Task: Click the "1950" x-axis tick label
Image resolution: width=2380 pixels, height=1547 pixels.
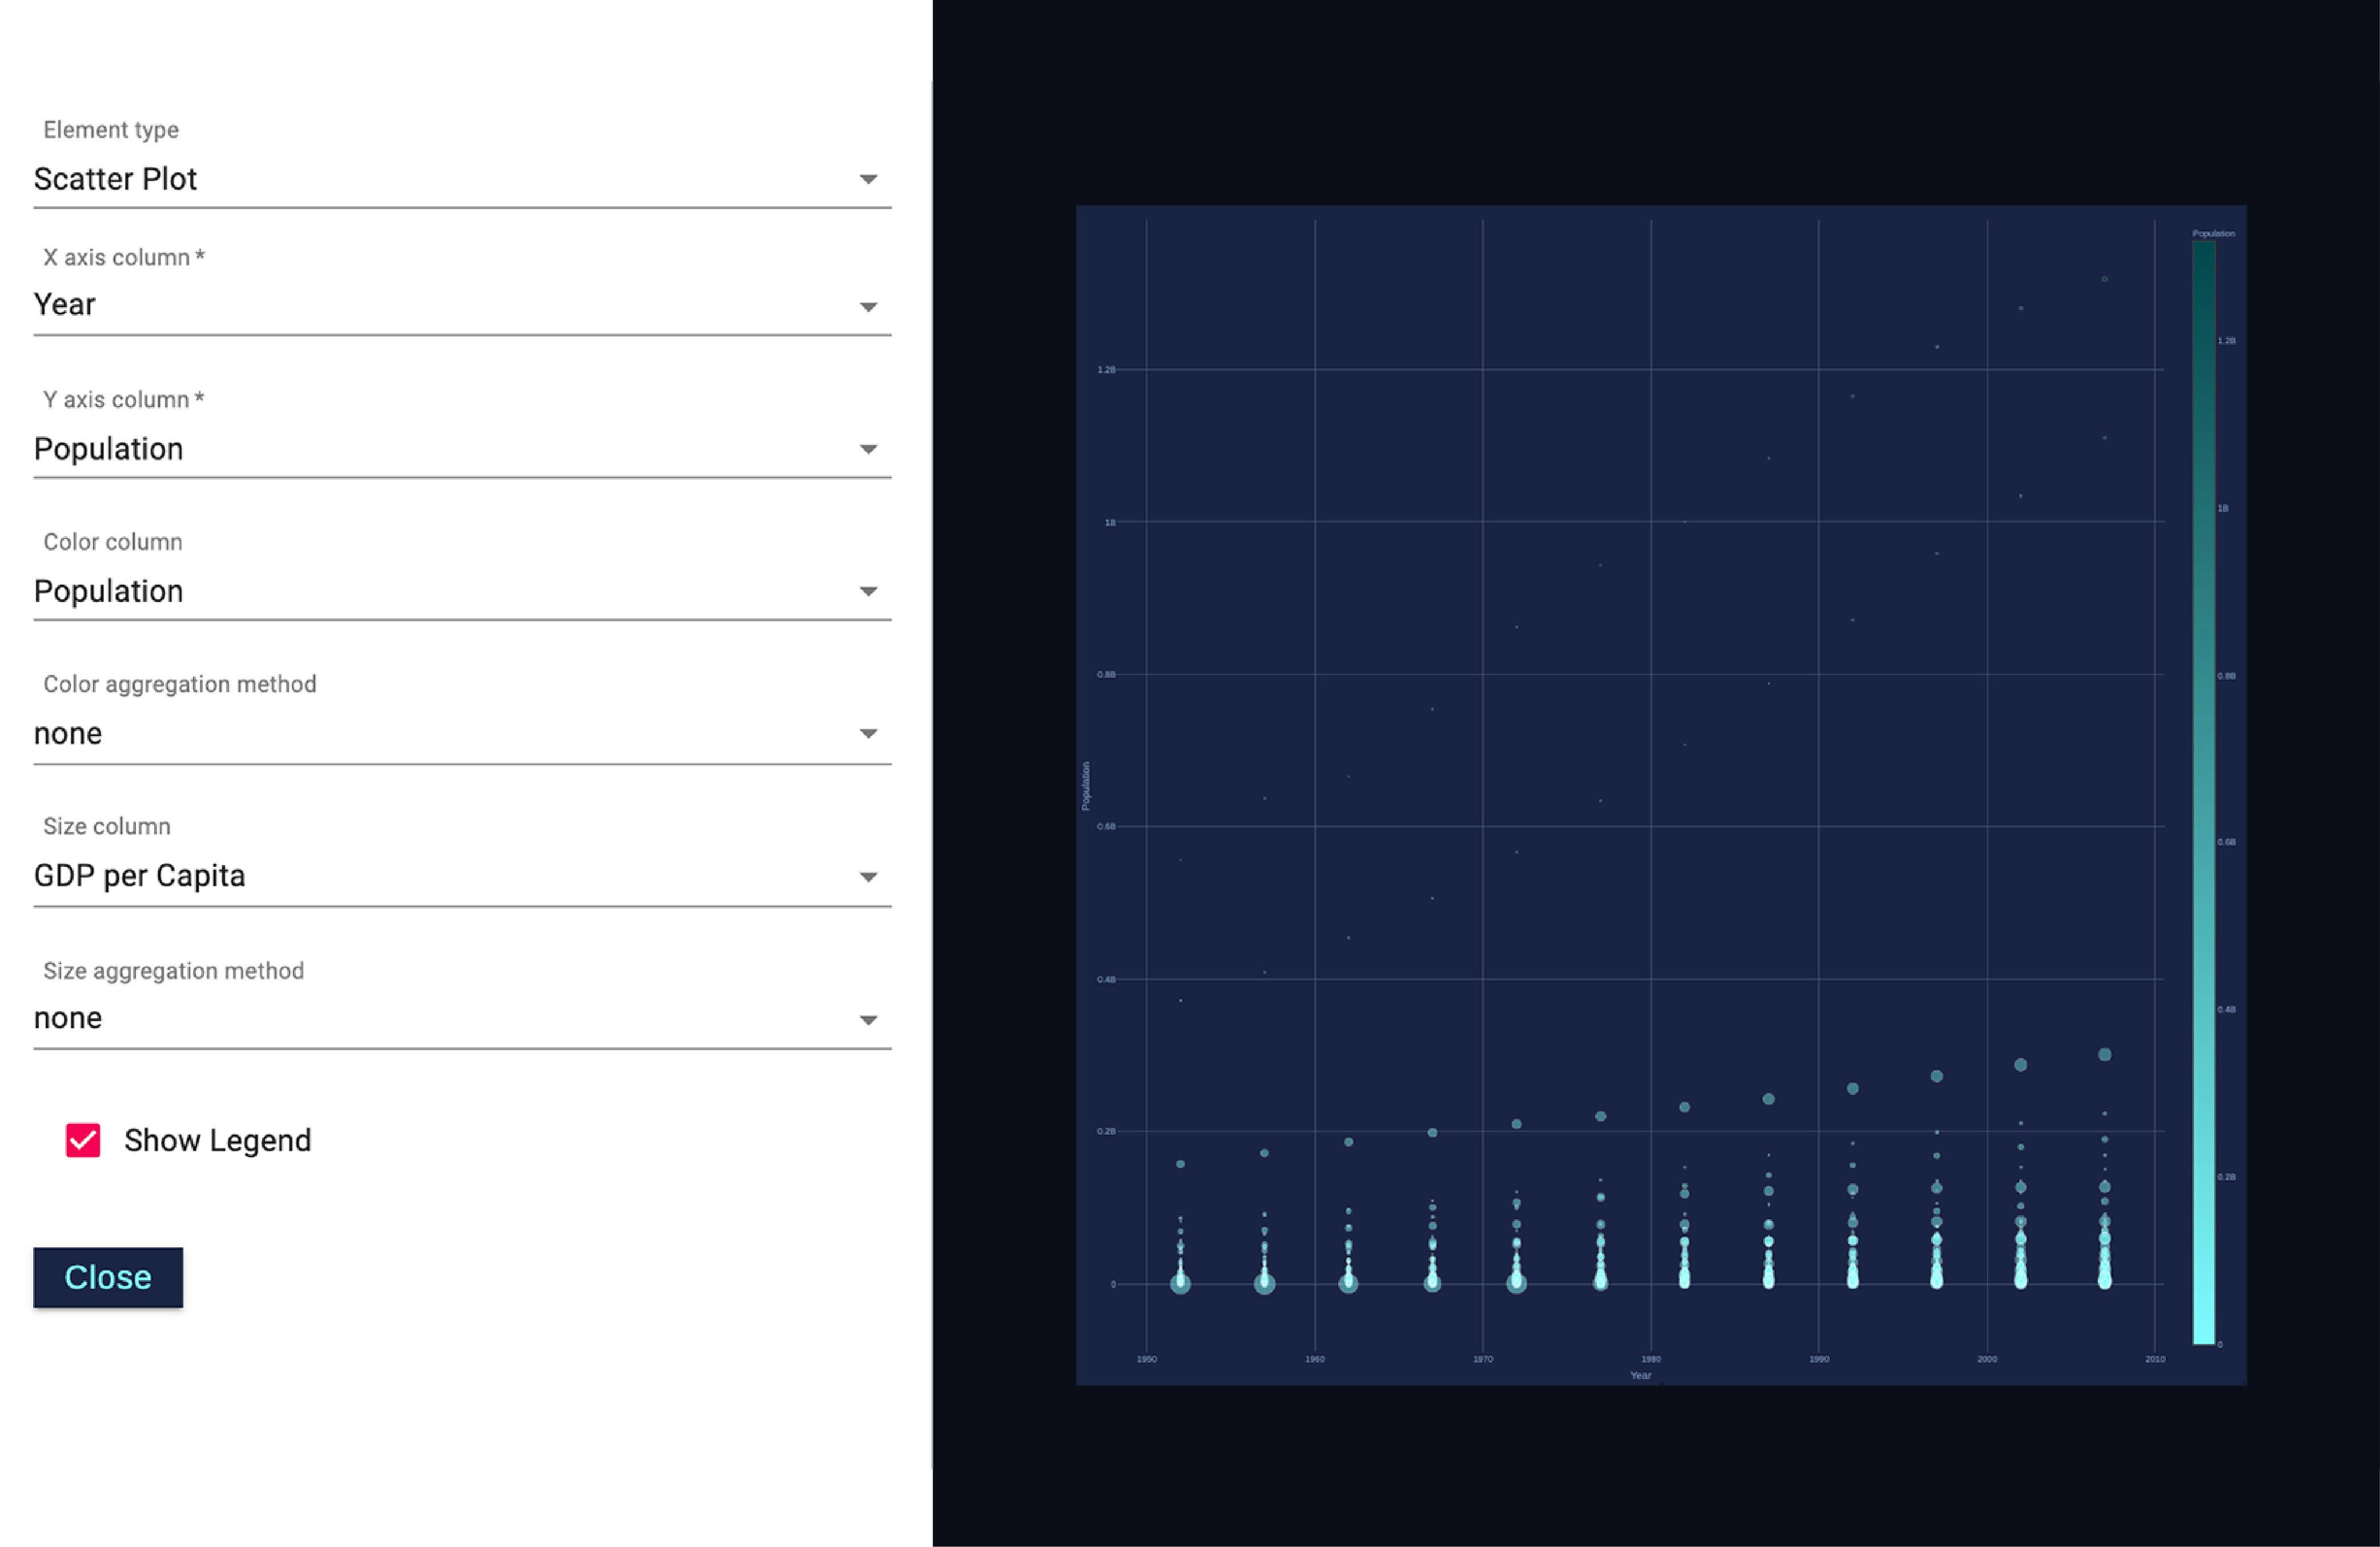Action: point(1147,1359)
